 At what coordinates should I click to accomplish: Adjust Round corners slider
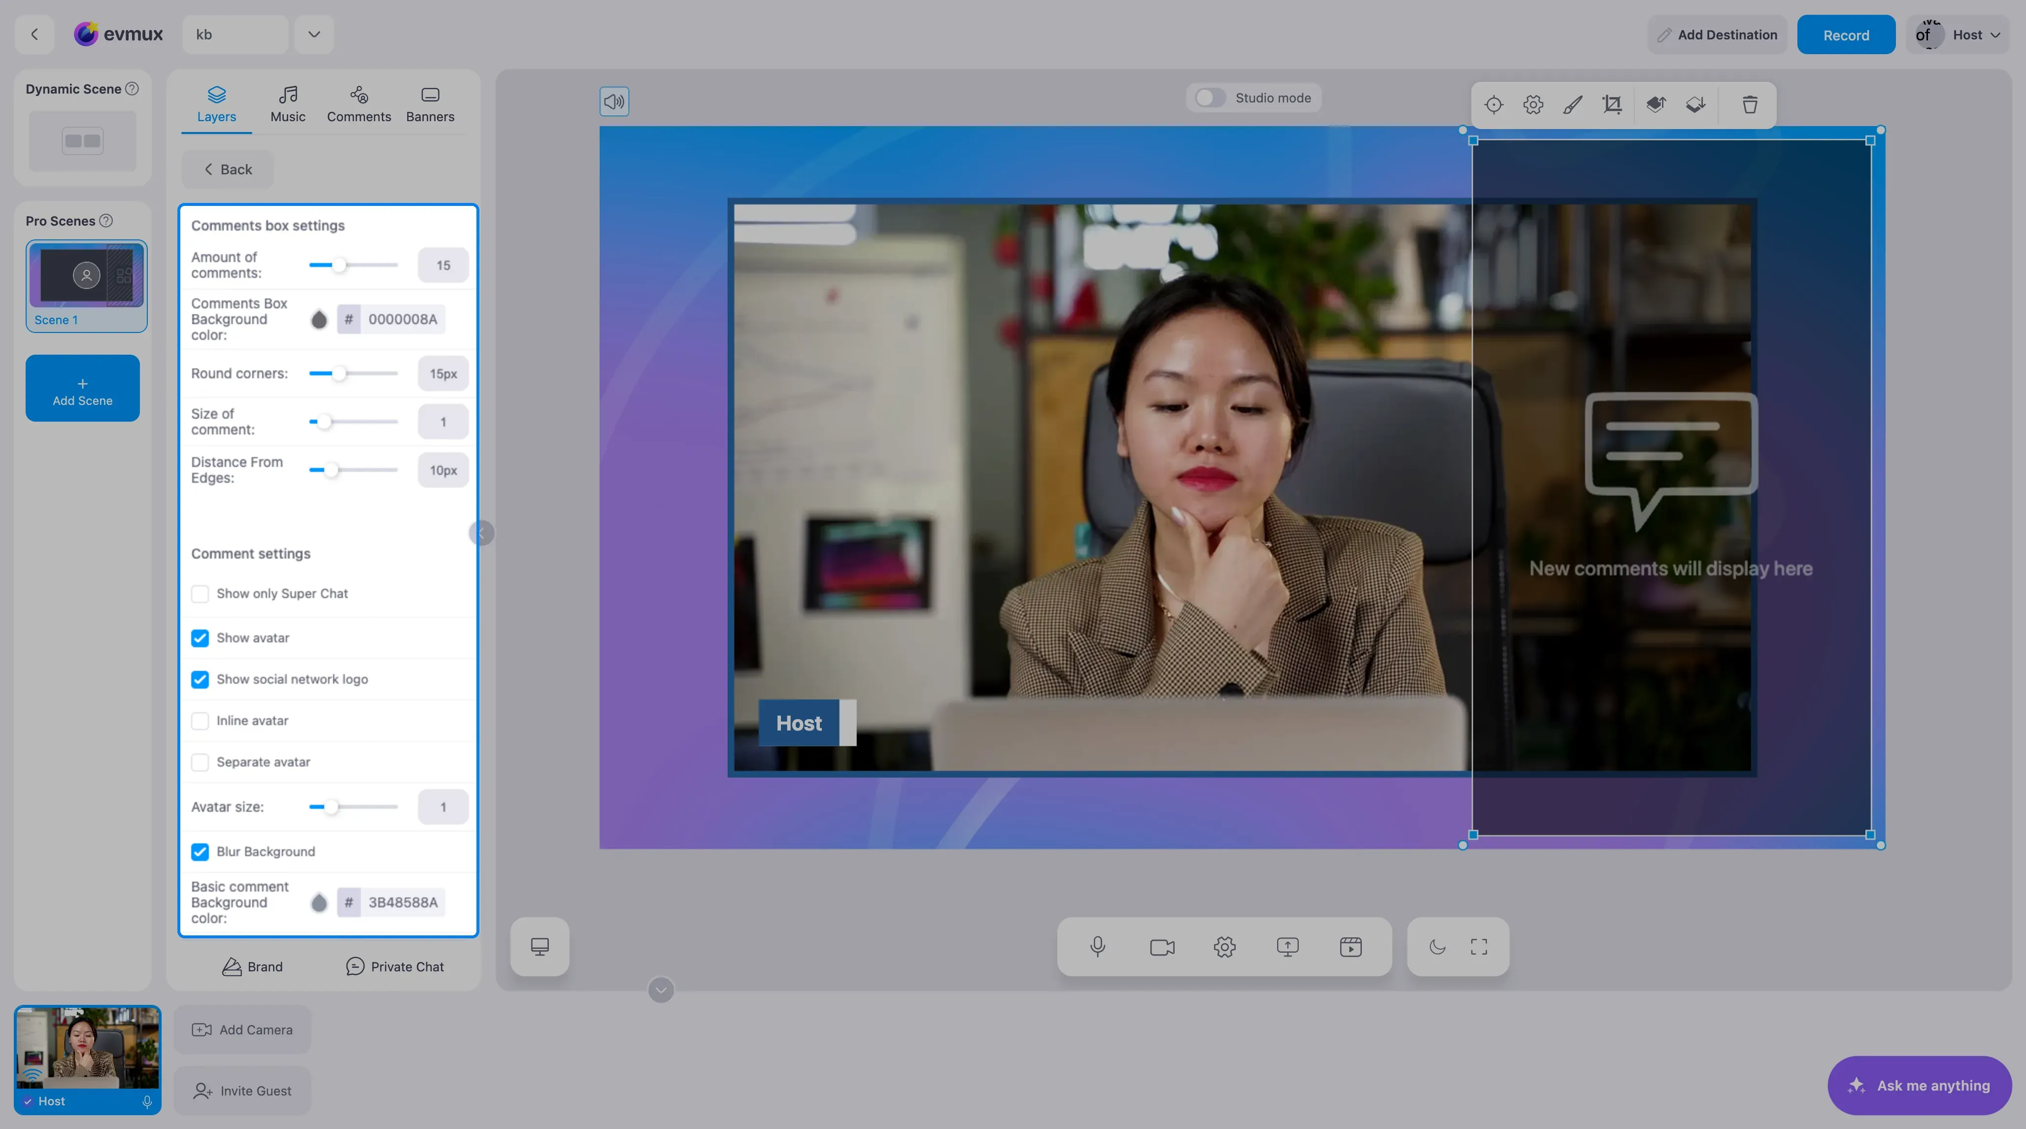click(x=339, y=373)
